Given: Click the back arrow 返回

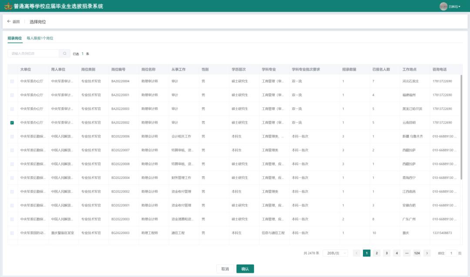Looking at the screenshot, I should click(x=13, y=22).
